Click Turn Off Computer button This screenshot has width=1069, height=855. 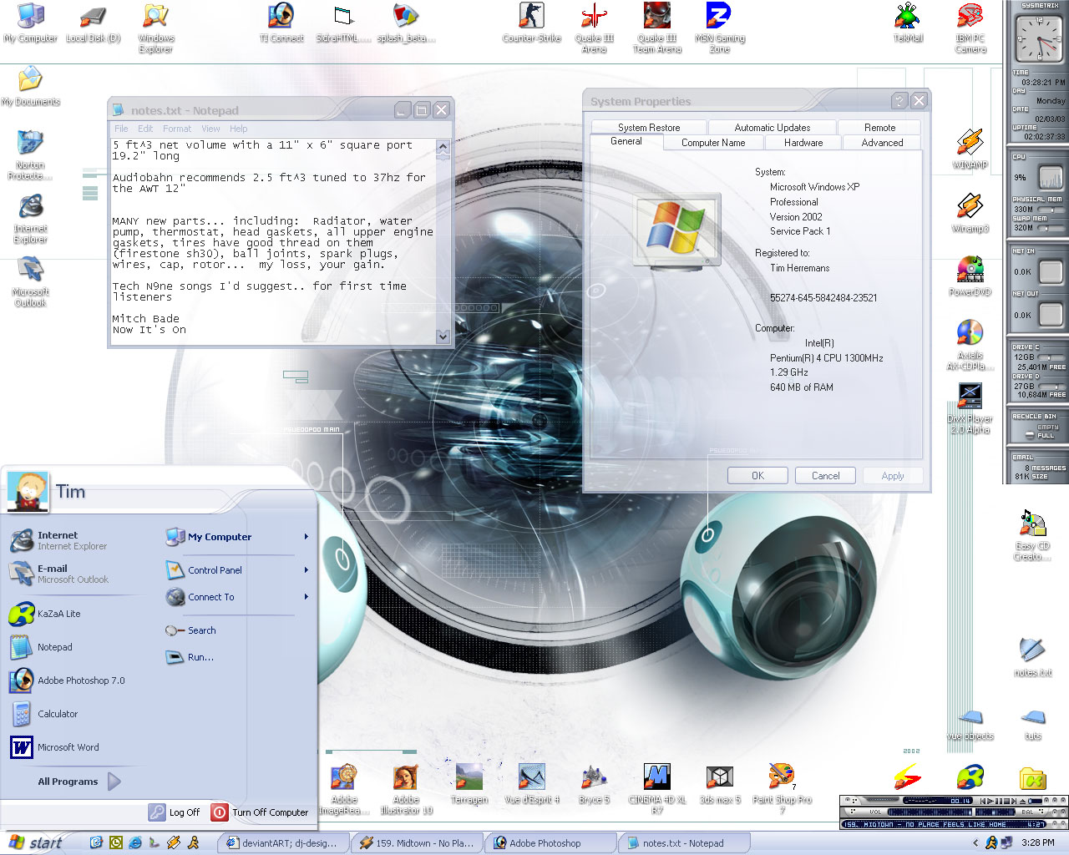click(261, 812)
